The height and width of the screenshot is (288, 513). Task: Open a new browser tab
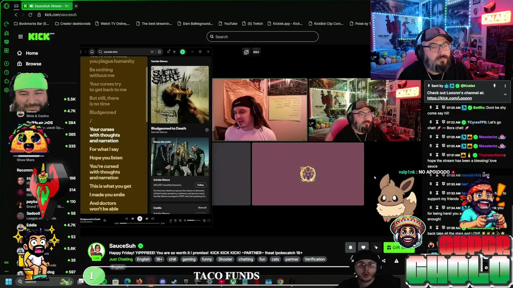(76, 6)
